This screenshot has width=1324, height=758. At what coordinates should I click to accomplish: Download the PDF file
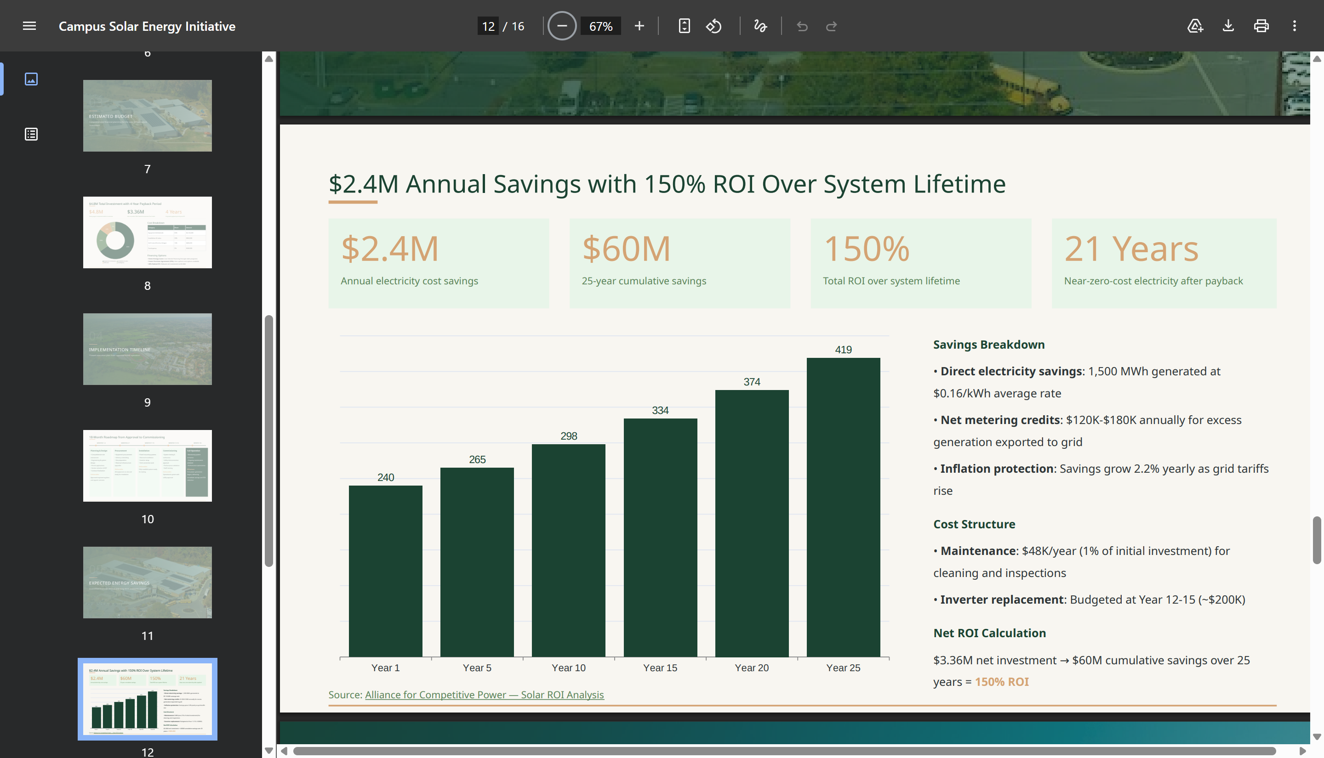(1228, 26)
